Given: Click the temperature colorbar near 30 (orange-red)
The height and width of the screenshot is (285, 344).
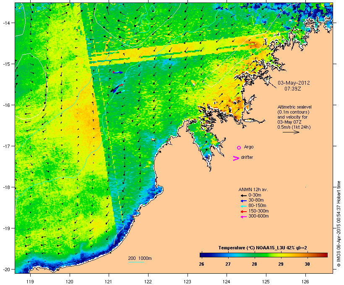Looking at the screenshot, I should coord(307,255).
